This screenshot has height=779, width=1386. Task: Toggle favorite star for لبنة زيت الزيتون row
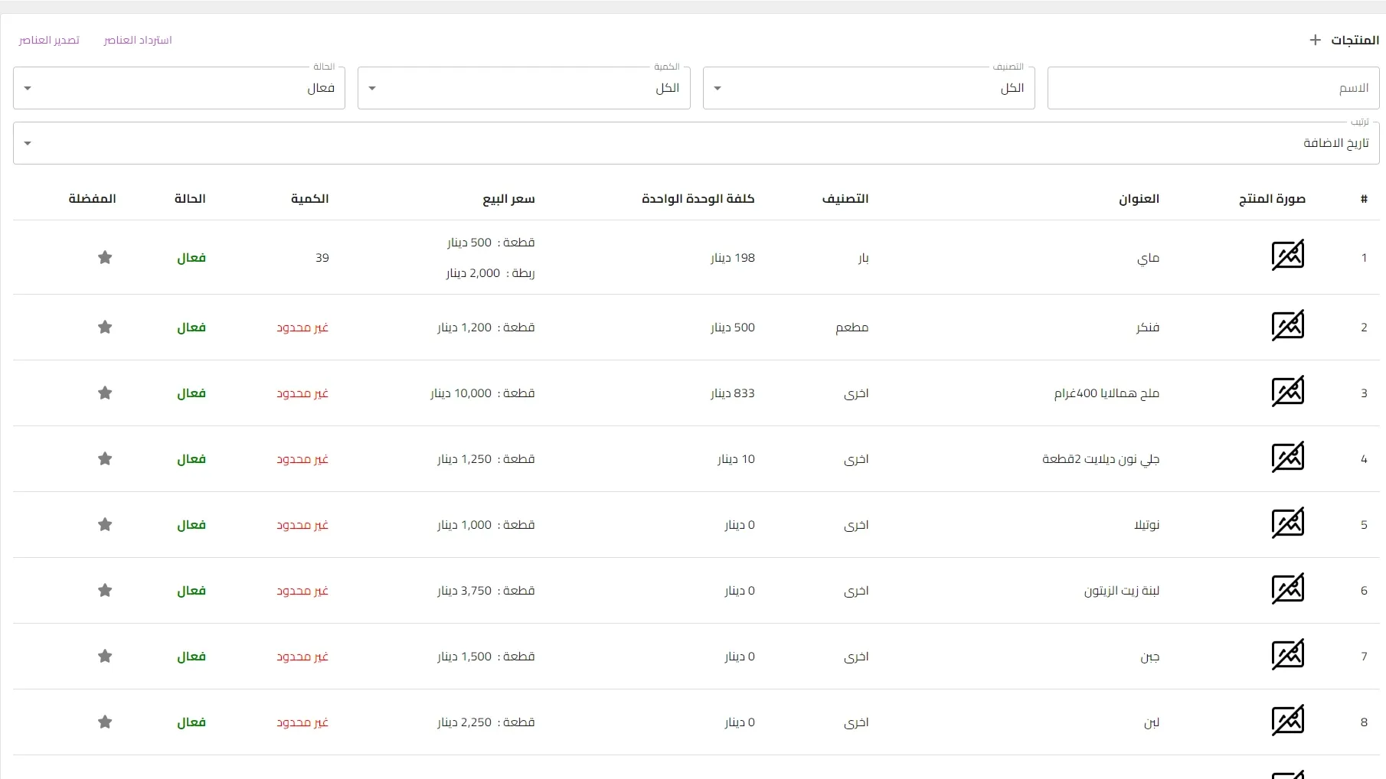coord(105,591)
